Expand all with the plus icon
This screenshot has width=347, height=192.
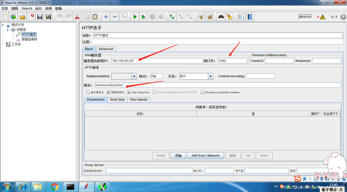106,17
